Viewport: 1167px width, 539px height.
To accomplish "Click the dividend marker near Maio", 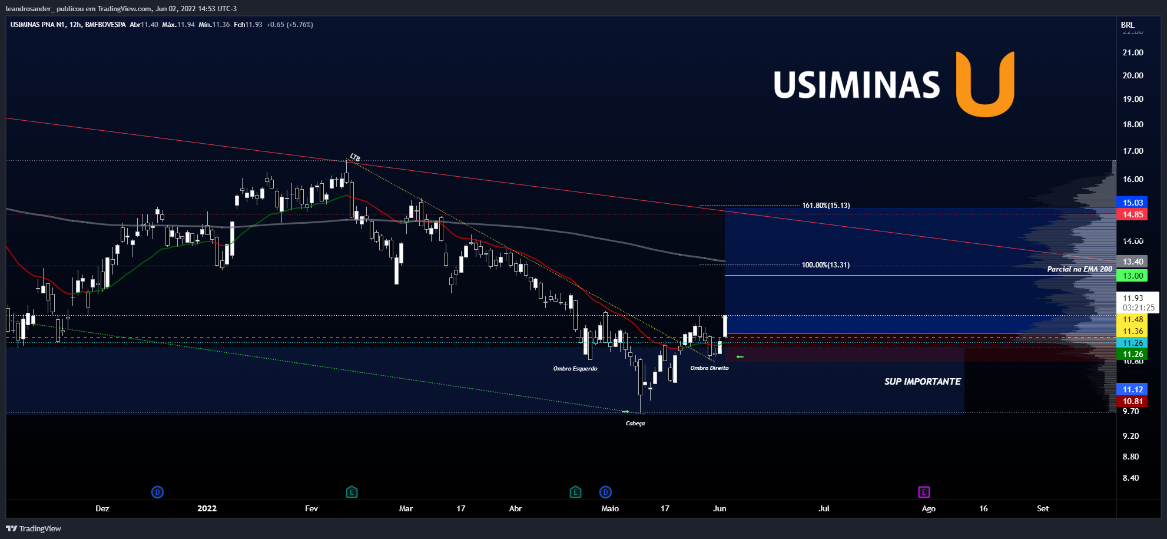I will 605,492.
